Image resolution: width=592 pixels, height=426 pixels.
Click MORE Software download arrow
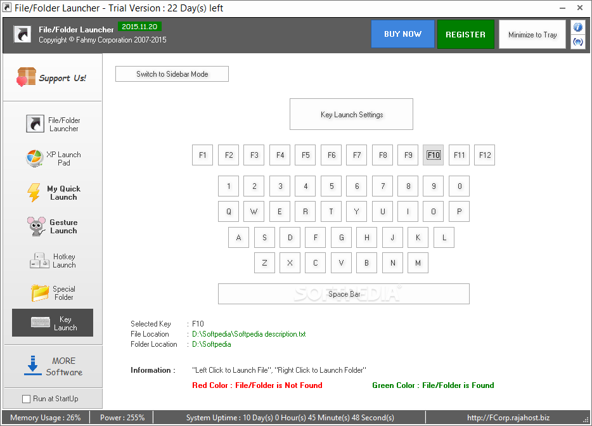pyautogui.click(x=33, y=366)
